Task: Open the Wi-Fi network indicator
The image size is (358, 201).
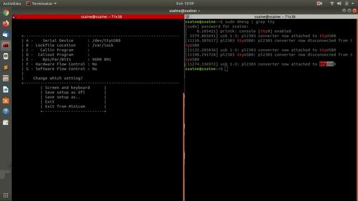Action: [x=332, y=3]
